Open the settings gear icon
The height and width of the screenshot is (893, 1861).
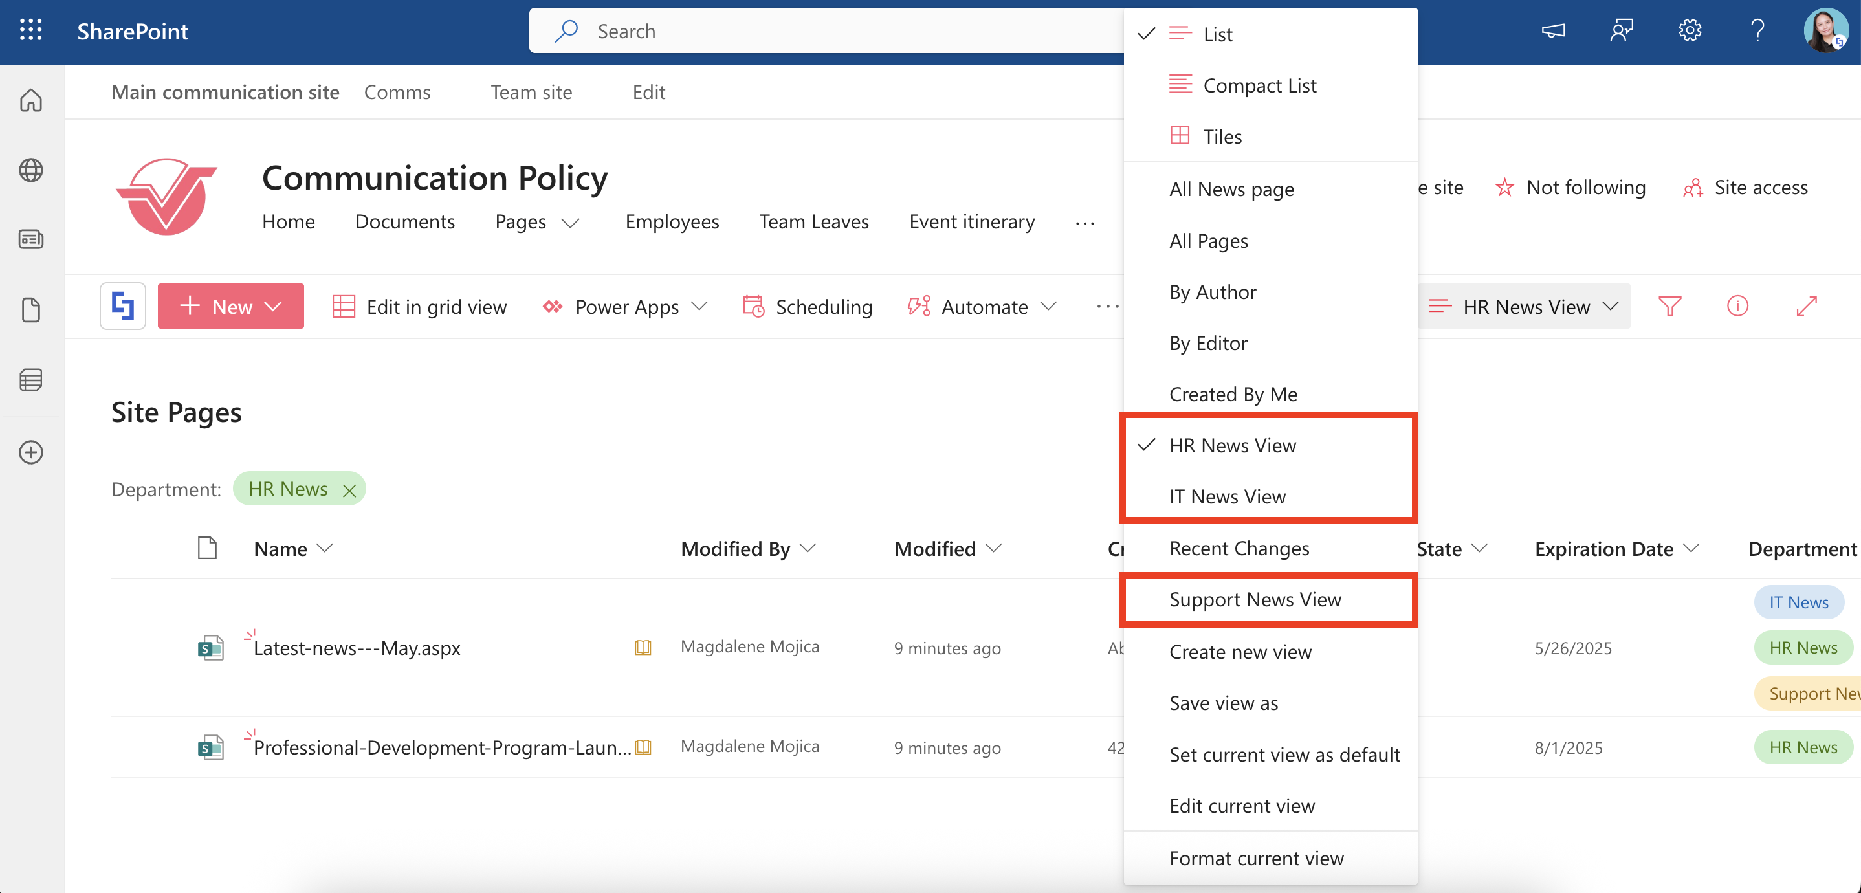tap(1689, 30)
